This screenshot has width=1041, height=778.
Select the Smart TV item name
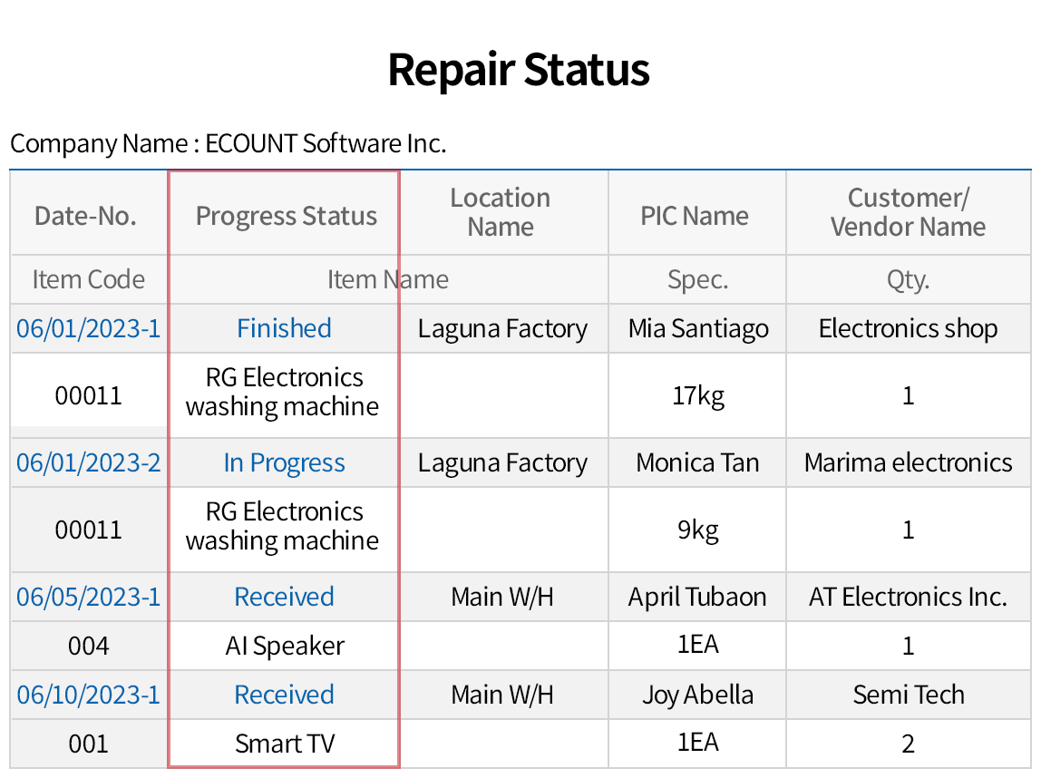[285, 744]
